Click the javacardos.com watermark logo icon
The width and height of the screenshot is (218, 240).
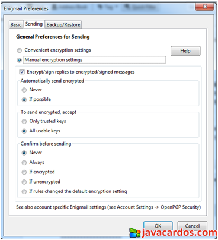click(135, 233)
